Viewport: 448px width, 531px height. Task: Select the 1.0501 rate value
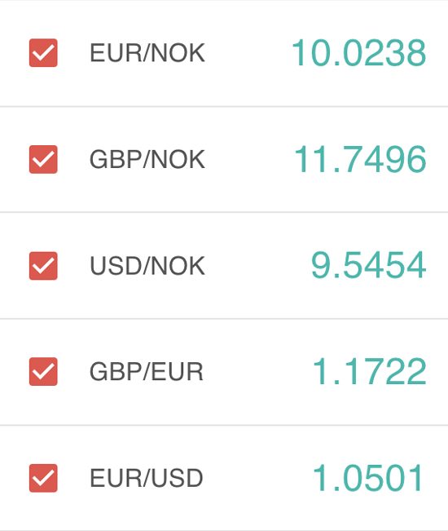[367, 478]
